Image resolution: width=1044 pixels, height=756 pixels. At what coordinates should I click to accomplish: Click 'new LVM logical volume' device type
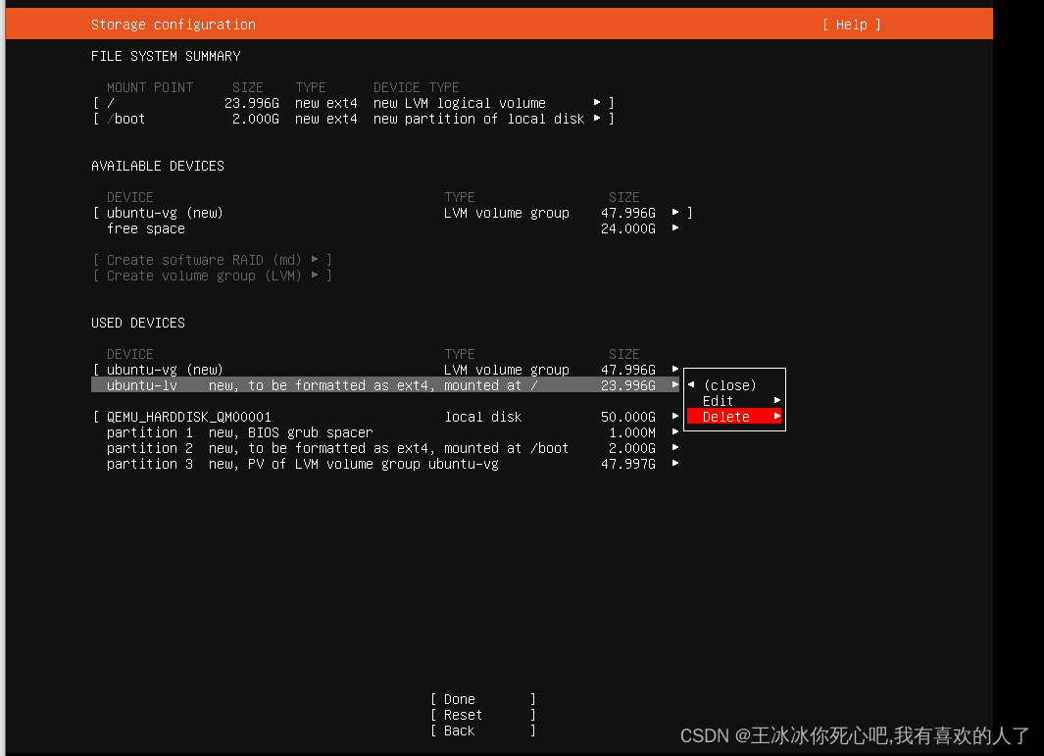point(460,103)
